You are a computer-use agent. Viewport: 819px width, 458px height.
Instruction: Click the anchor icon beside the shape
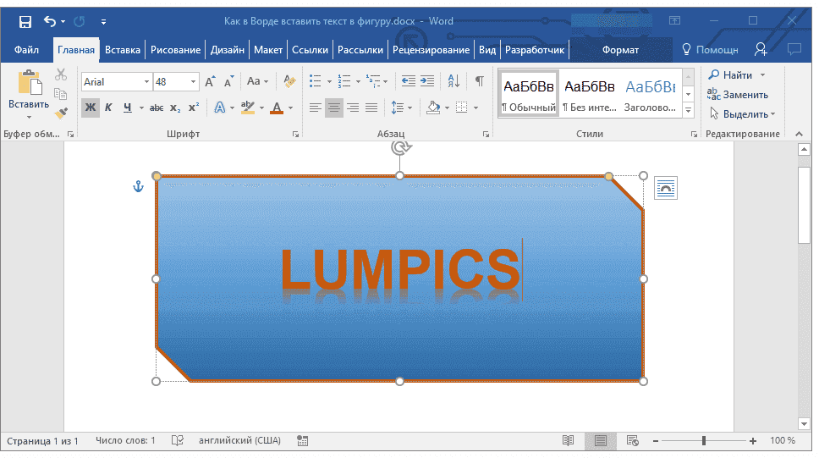(x=138, y=186)
